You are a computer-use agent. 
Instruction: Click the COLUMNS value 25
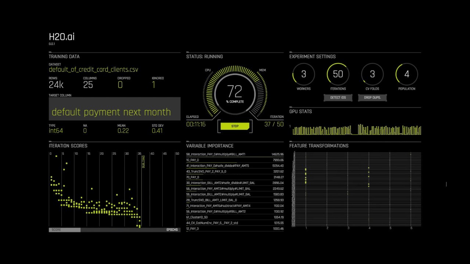pos(88,85)
